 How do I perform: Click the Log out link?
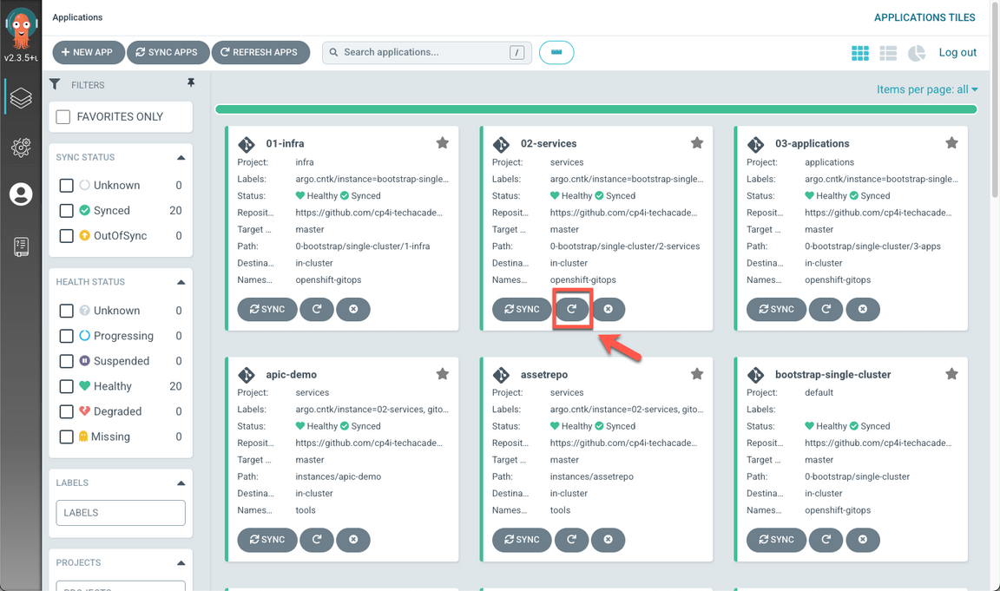(x=957, y=53)
